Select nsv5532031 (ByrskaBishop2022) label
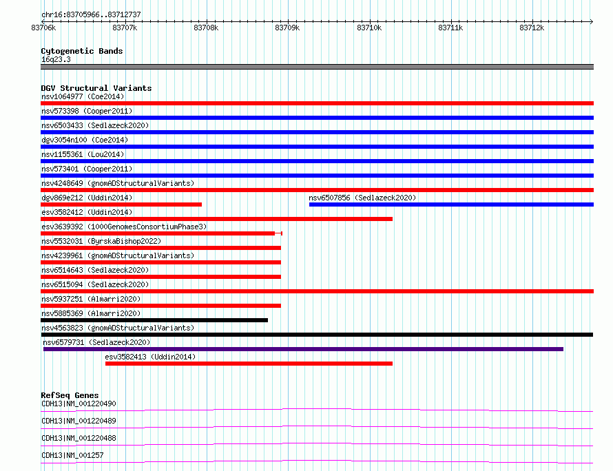This screenshot has height=471, width=613. coord(101,241)
